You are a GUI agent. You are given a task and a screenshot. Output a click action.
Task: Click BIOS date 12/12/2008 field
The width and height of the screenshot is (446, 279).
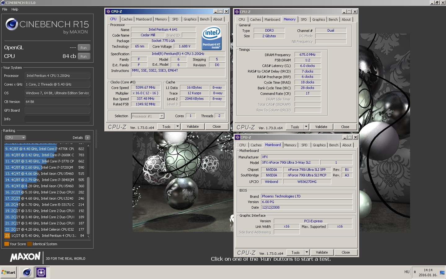[307, 207]
